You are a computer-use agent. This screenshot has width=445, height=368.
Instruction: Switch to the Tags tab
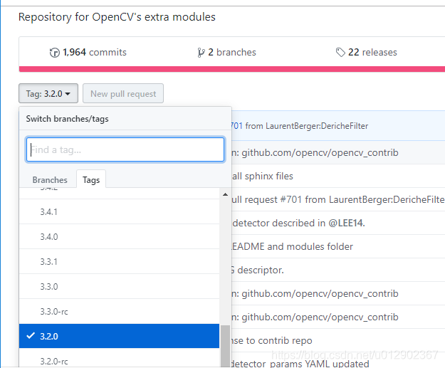[x=91, y=180]
